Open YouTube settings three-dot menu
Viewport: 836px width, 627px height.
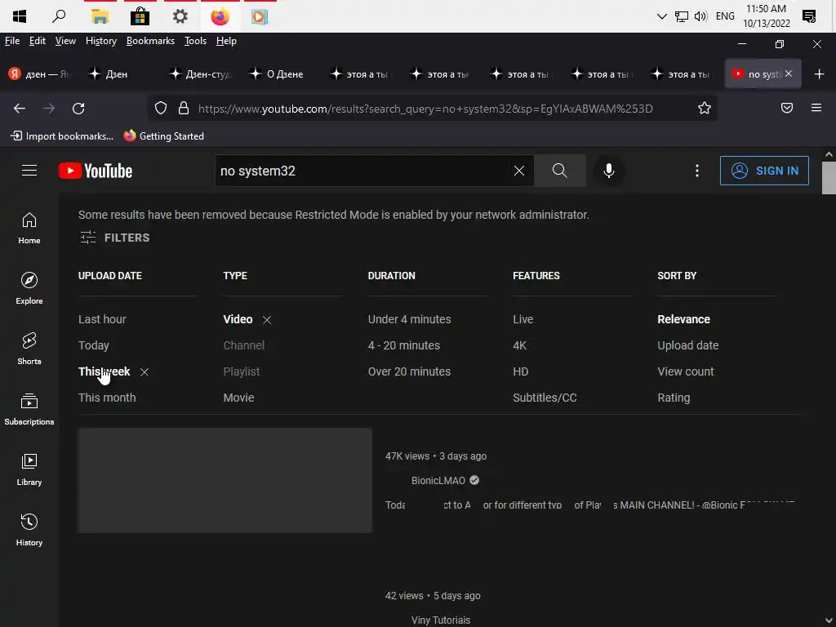697,171
